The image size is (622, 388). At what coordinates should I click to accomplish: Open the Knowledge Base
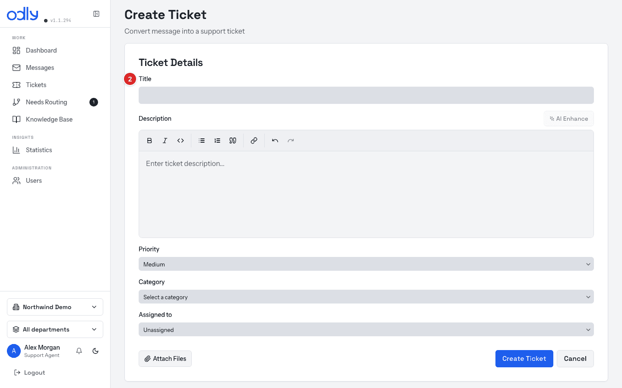55,119
